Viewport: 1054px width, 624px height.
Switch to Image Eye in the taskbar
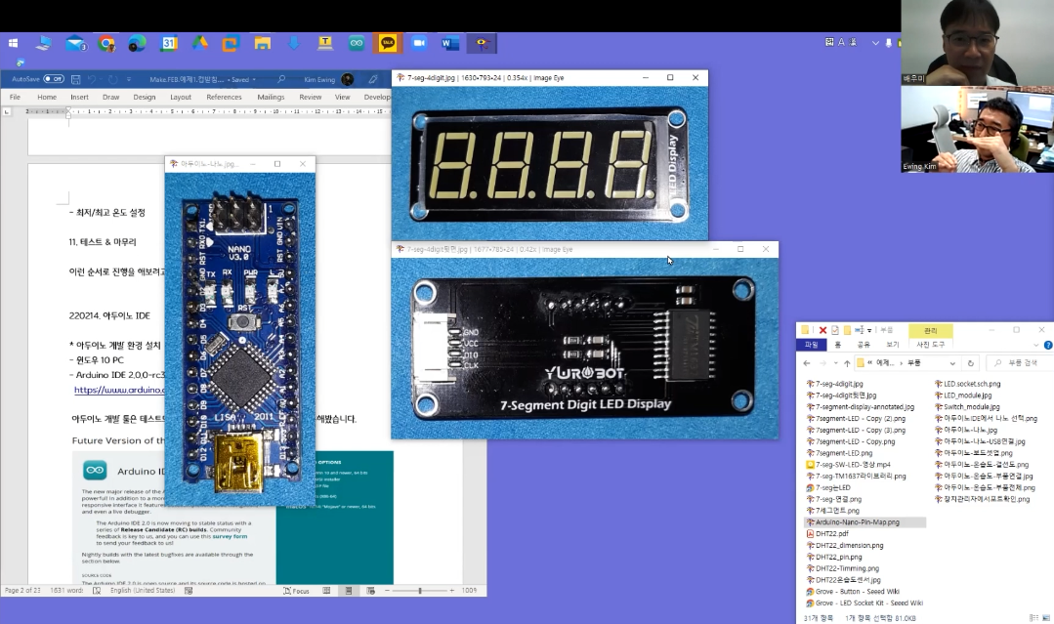(482, 44)
